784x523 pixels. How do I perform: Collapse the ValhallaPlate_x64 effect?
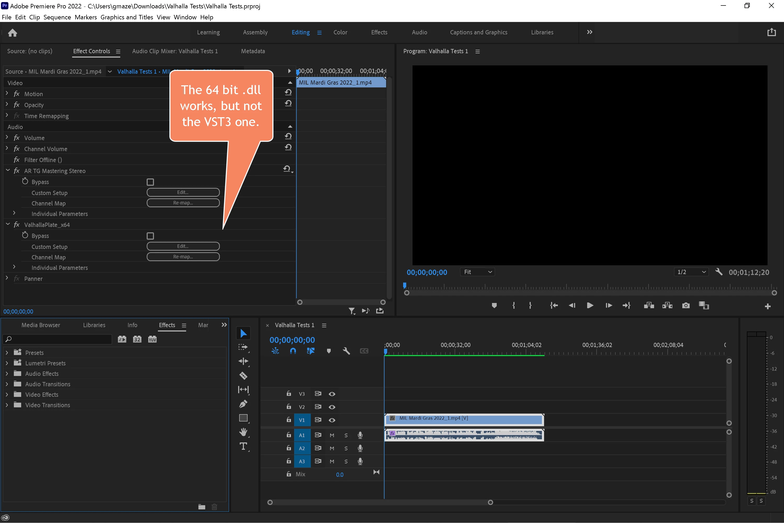click(x=8, y=224)
